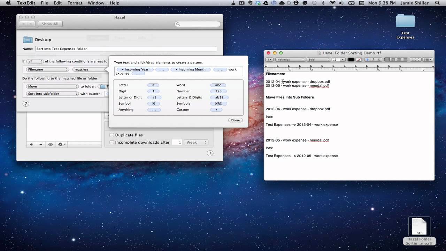Open the paragraph styles dropdown in TextEdit
446x251 pixels.
click(x=270, y=60)
